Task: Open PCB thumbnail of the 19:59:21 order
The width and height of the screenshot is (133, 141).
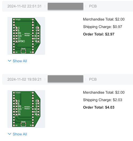Action: coord(26,109)
